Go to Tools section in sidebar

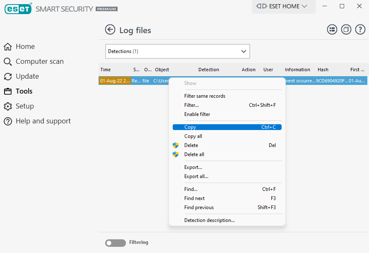point(24,92)
